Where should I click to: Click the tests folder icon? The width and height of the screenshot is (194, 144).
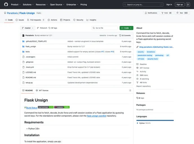coord(23,52)
